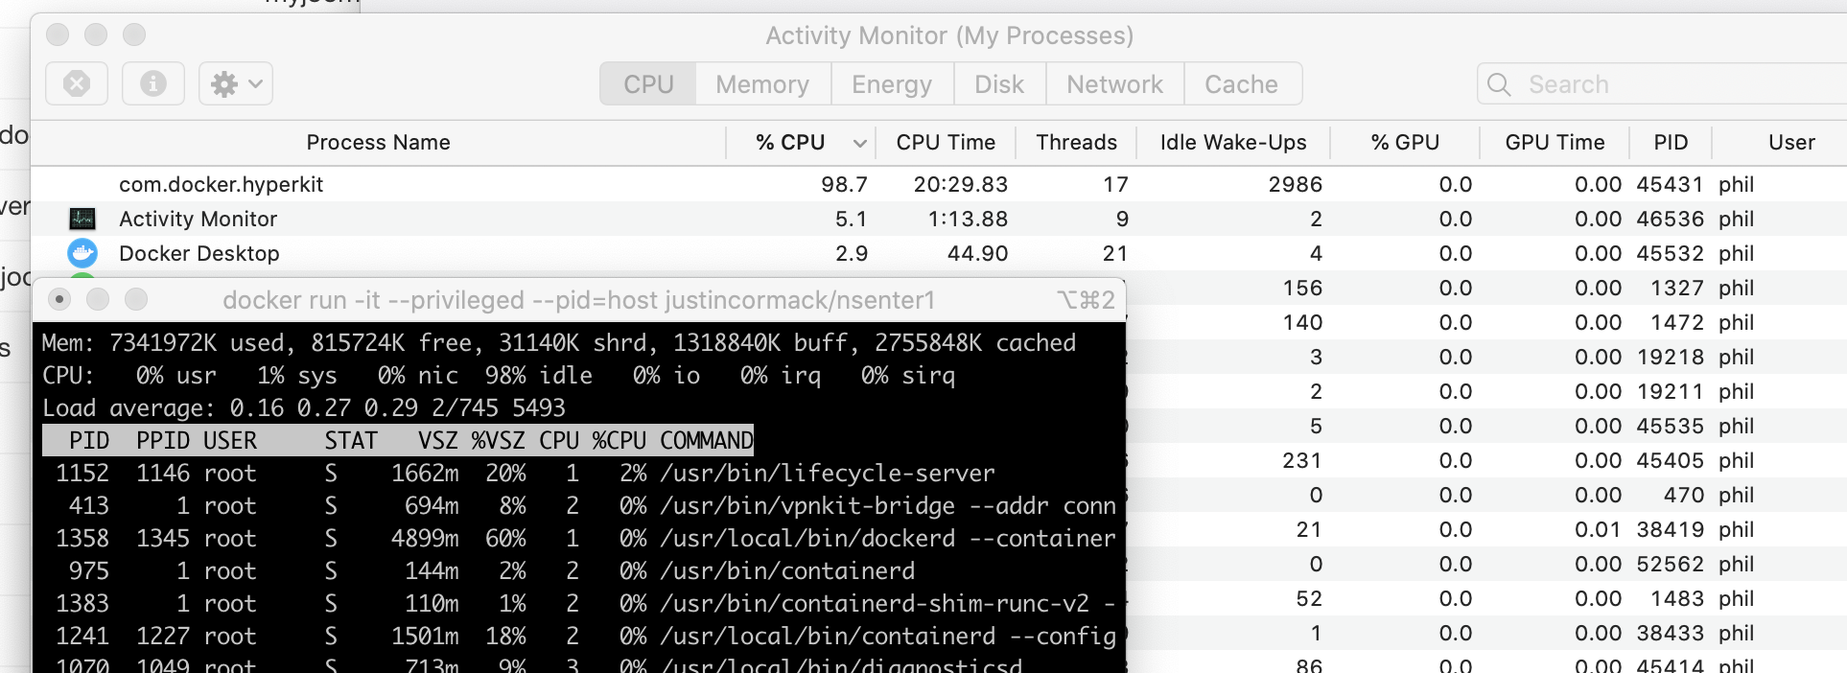Sort by User column header
Image resolution: width=1847 pixels, height=673 pixels.
coord(1791,143)
